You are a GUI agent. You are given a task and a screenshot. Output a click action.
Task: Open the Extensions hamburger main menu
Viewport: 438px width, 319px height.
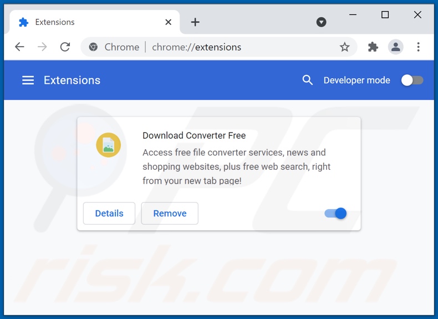[28, 80]
